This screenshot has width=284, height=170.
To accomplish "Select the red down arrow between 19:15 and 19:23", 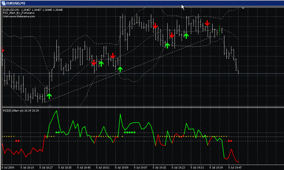I will coord(172,35).
